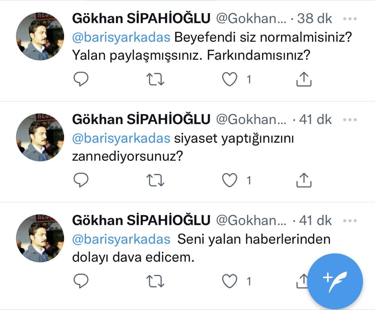Open more options for 'siyaset yaptığınızını' tweet
The image size is (375, 310).
(350, 119)
